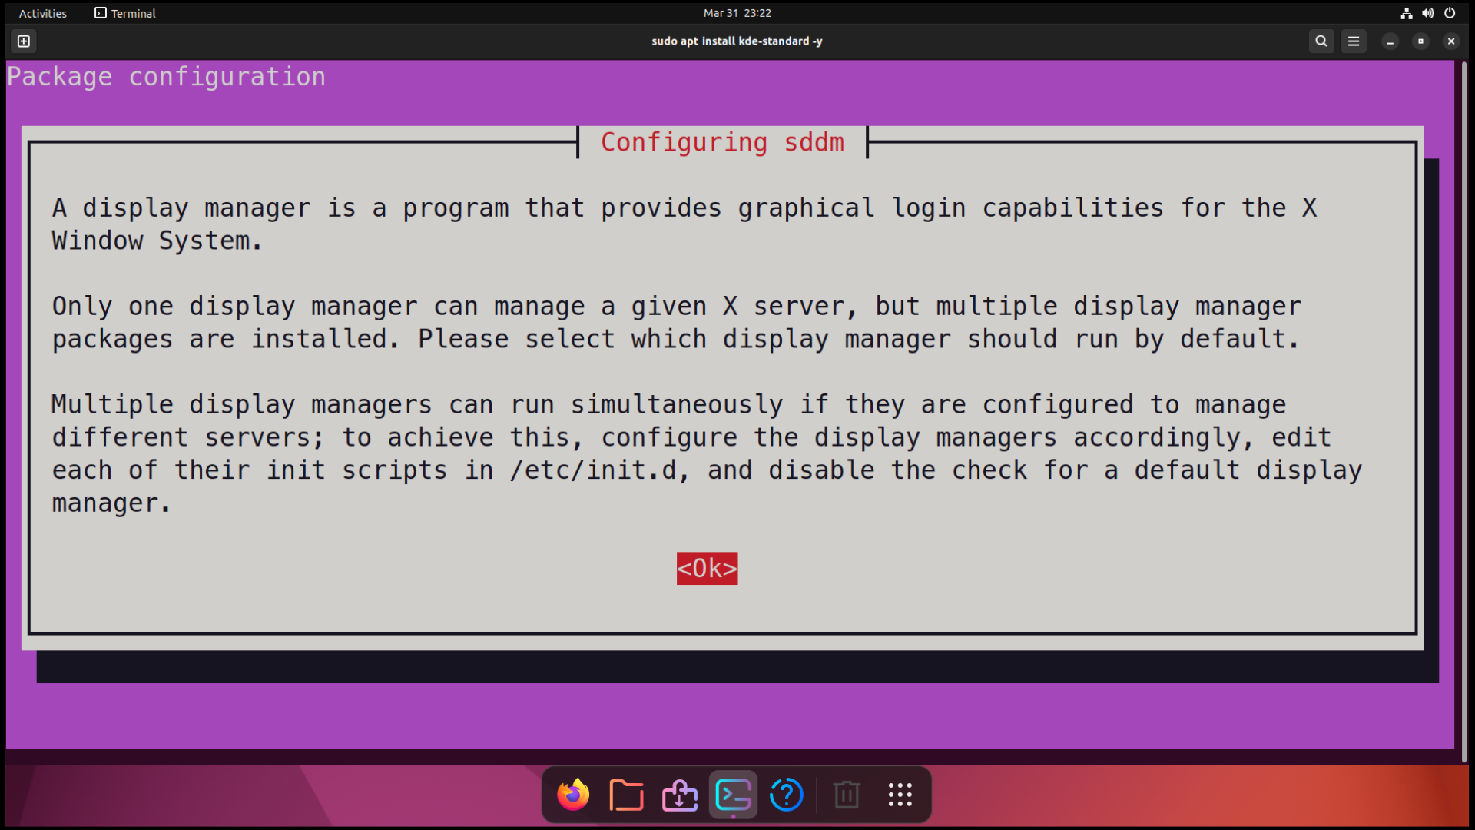Screen dimensions: 1475x830
Task: Open the power menu icon
Action: coord(1450,13)
